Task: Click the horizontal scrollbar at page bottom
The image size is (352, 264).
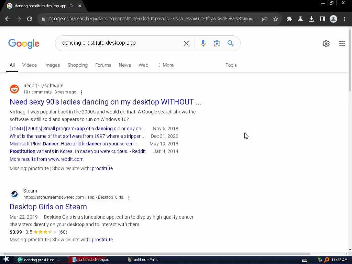Action: [156, 254]
